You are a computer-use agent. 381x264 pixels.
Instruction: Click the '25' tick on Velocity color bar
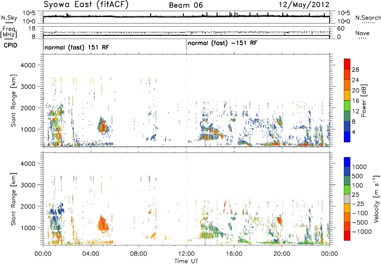[x=355, y=194]
